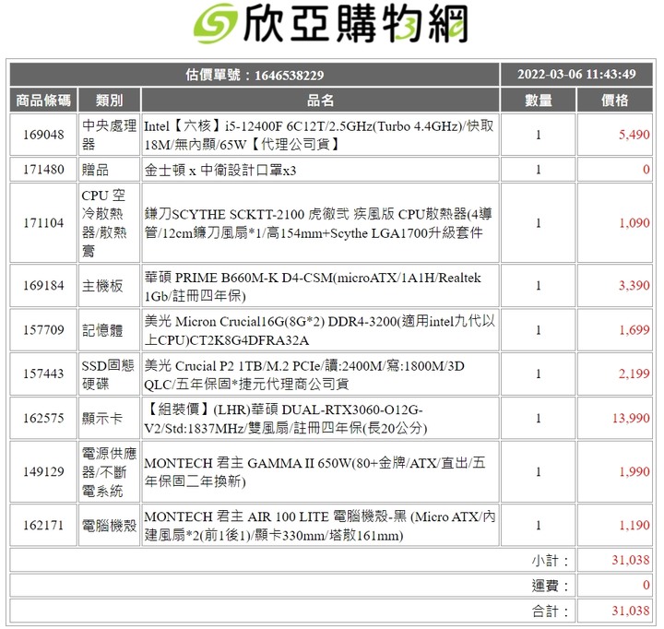Select barcode 149129
This screenshot has height=629, width=664.
pos(43,472)
